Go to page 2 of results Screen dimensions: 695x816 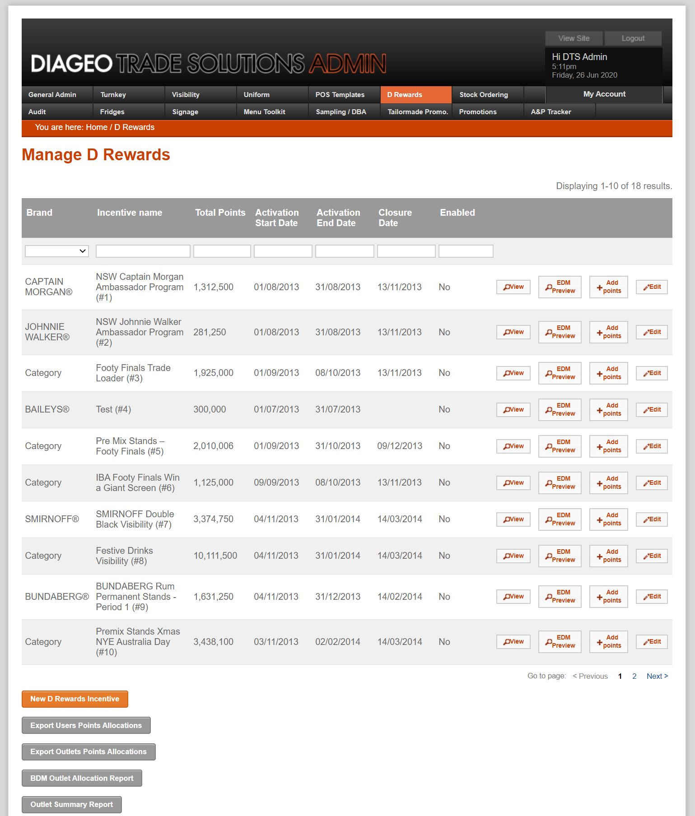(634, 676)
